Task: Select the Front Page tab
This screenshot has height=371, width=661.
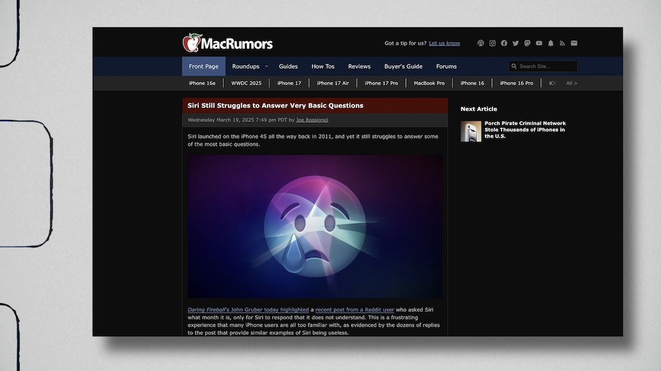Action: (203, 66)
